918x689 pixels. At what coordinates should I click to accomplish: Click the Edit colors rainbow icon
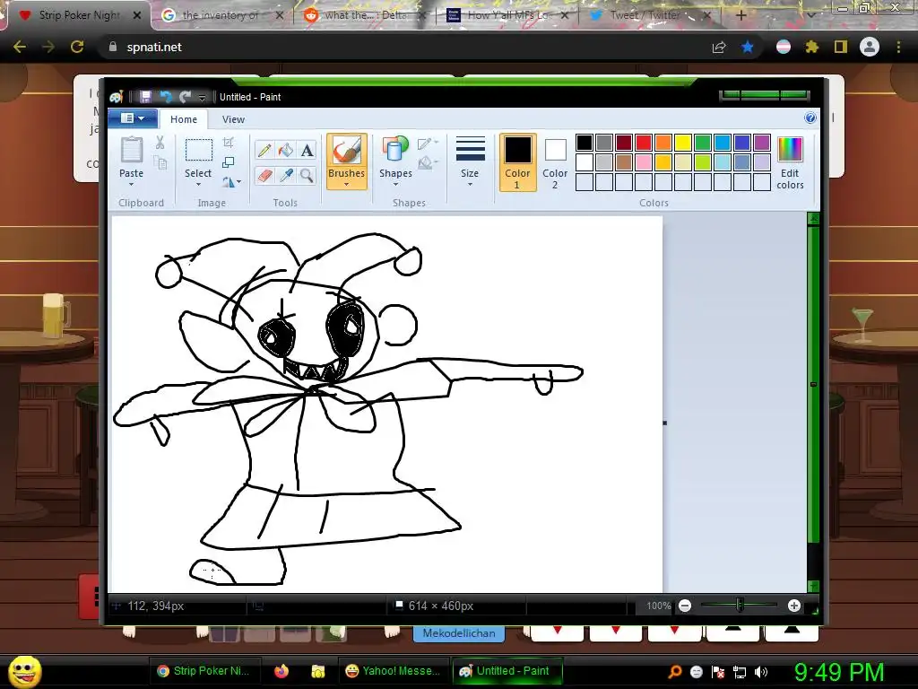[x=790, y=150]
